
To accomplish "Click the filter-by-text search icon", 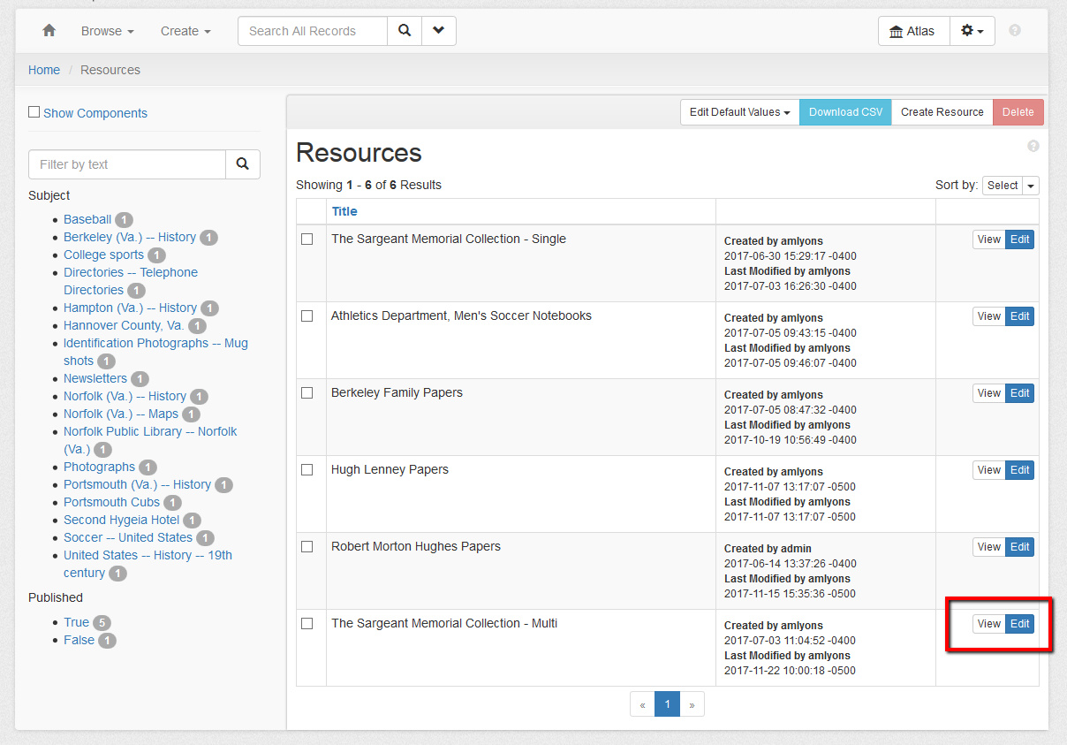I will 243,164.
